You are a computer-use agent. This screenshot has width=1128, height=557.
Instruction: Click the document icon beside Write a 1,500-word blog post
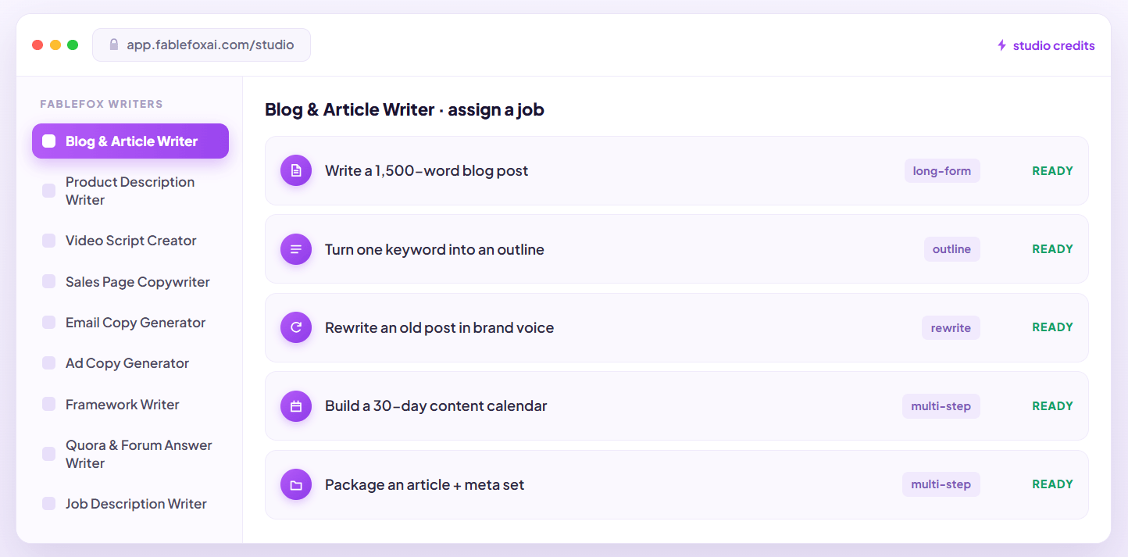[296, 170]
